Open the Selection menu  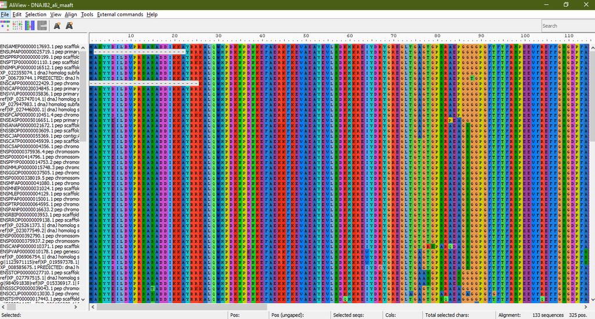tap(35, 15)
